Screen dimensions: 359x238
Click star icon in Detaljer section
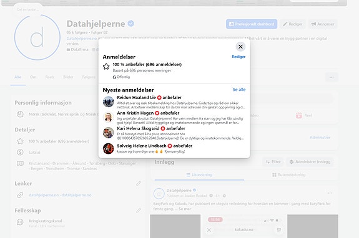coord(20,141)
